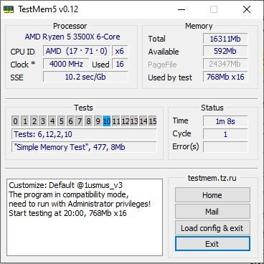Select test box number 11
Screen dimensions: 264x264
pos(115,121)
